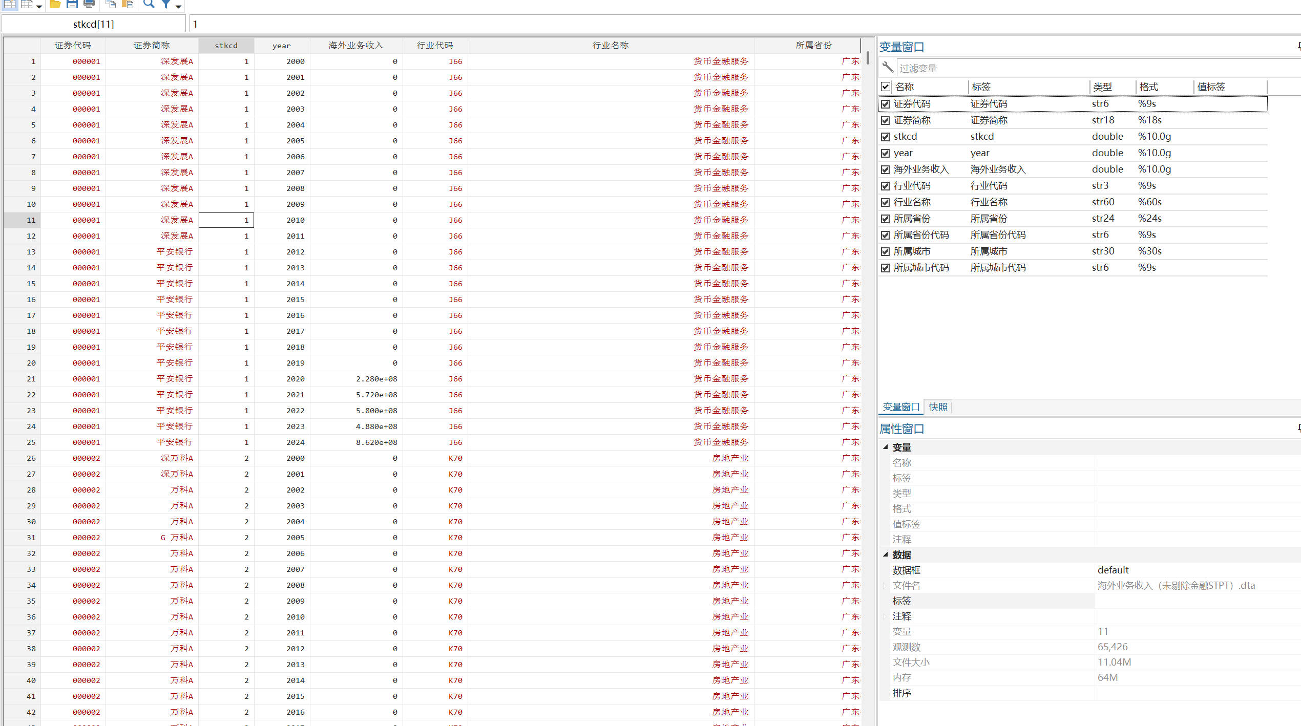The image size is (1301, 726).
Task: Click the 海外业务收入 column header
Action: pyautogui.click(x=355, y=46)
